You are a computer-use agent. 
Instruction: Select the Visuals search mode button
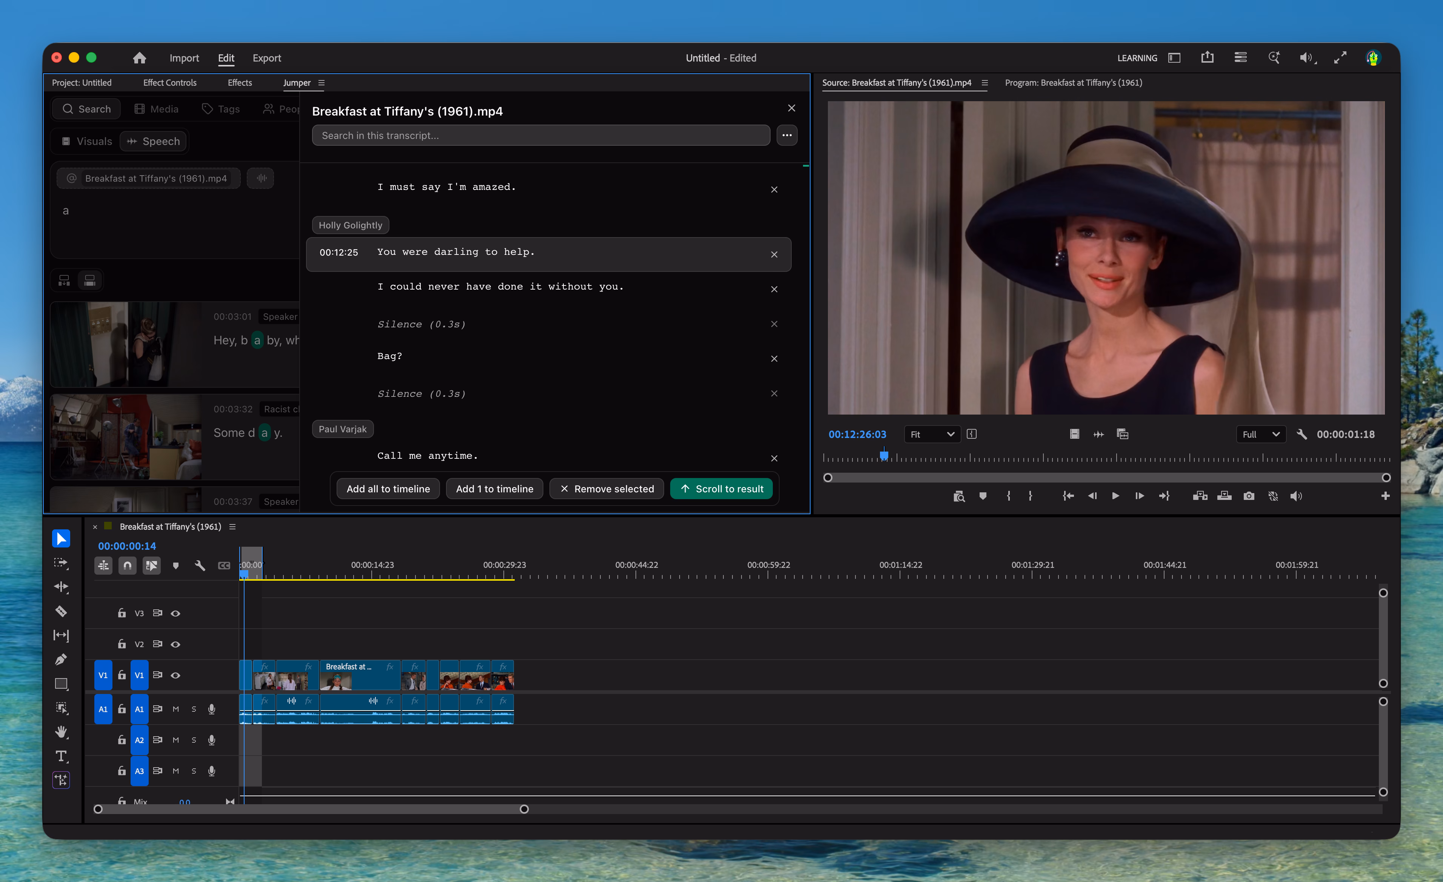pos(87,141)
